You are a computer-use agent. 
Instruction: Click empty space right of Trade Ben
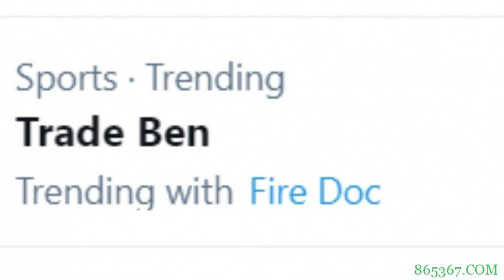(349, 133)
